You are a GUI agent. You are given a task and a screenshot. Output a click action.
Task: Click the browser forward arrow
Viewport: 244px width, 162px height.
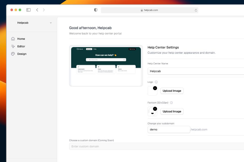[x=44, y=10]
